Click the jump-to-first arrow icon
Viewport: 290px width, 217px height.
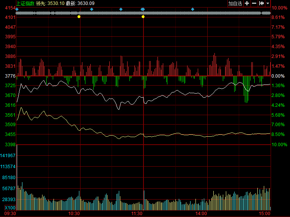point(261,3)
